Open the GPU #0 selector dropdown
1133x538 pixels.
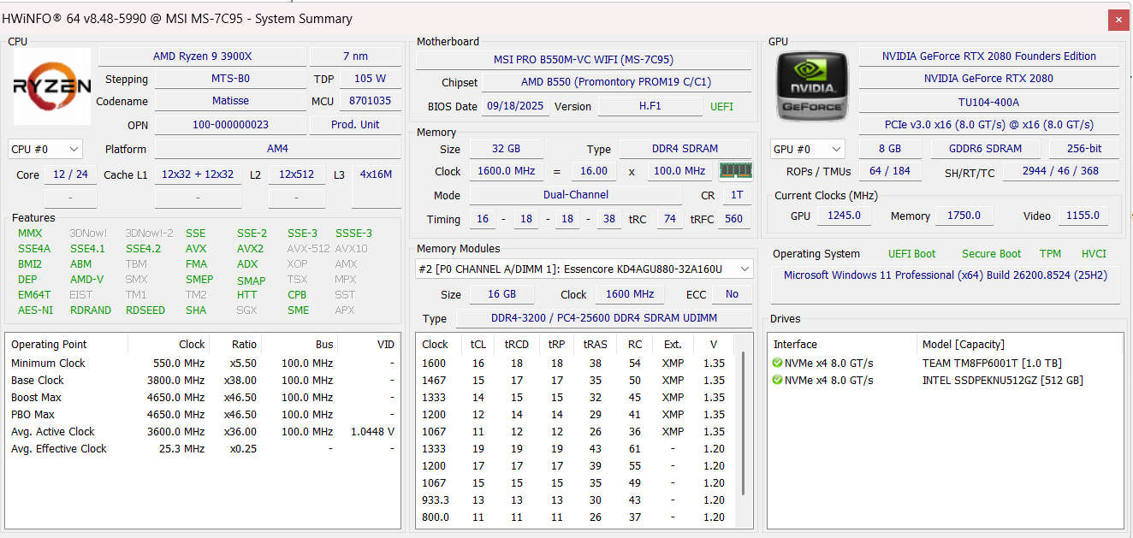point(807,149)
